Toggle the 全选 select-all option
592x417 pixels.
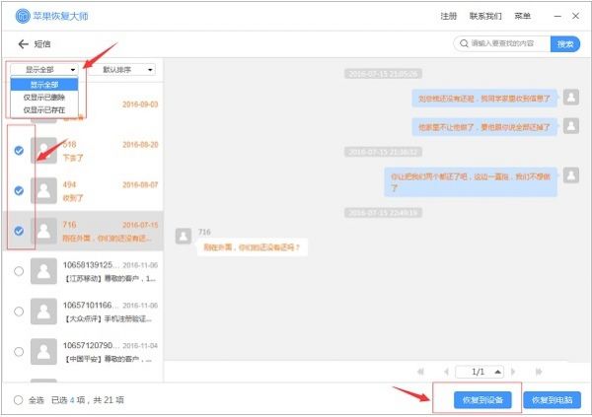point(19,399)
